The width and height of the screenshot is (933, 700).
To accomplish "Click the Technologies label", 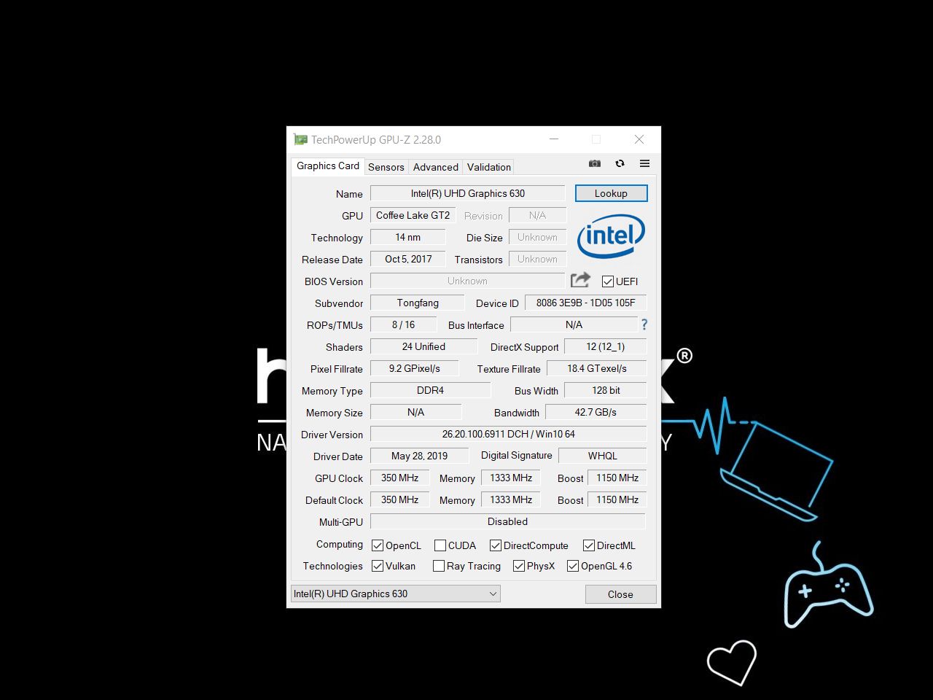I will pyautogui.click(x=332, y=566).
